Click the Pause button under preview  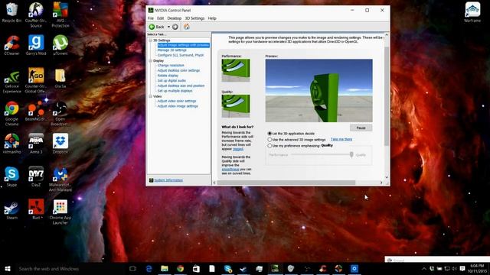pyautogui.click(x=361, y=128)
